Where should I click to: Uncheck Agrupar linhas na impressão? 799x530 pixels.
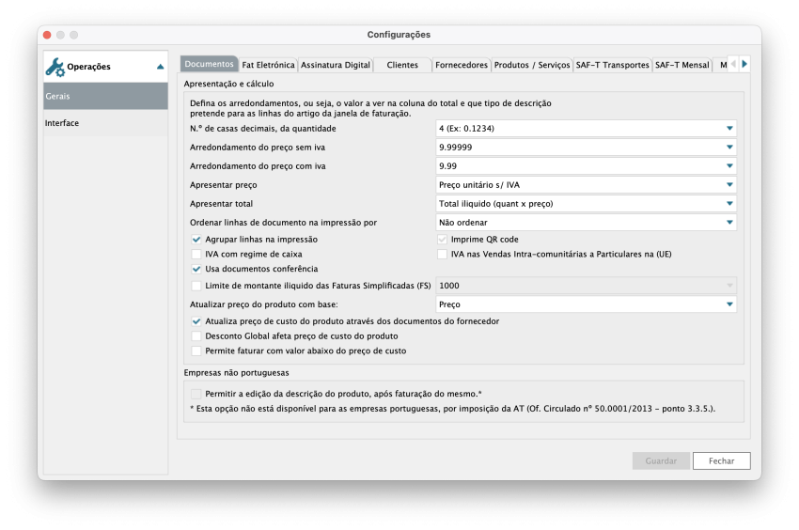(x=196, y=240)
